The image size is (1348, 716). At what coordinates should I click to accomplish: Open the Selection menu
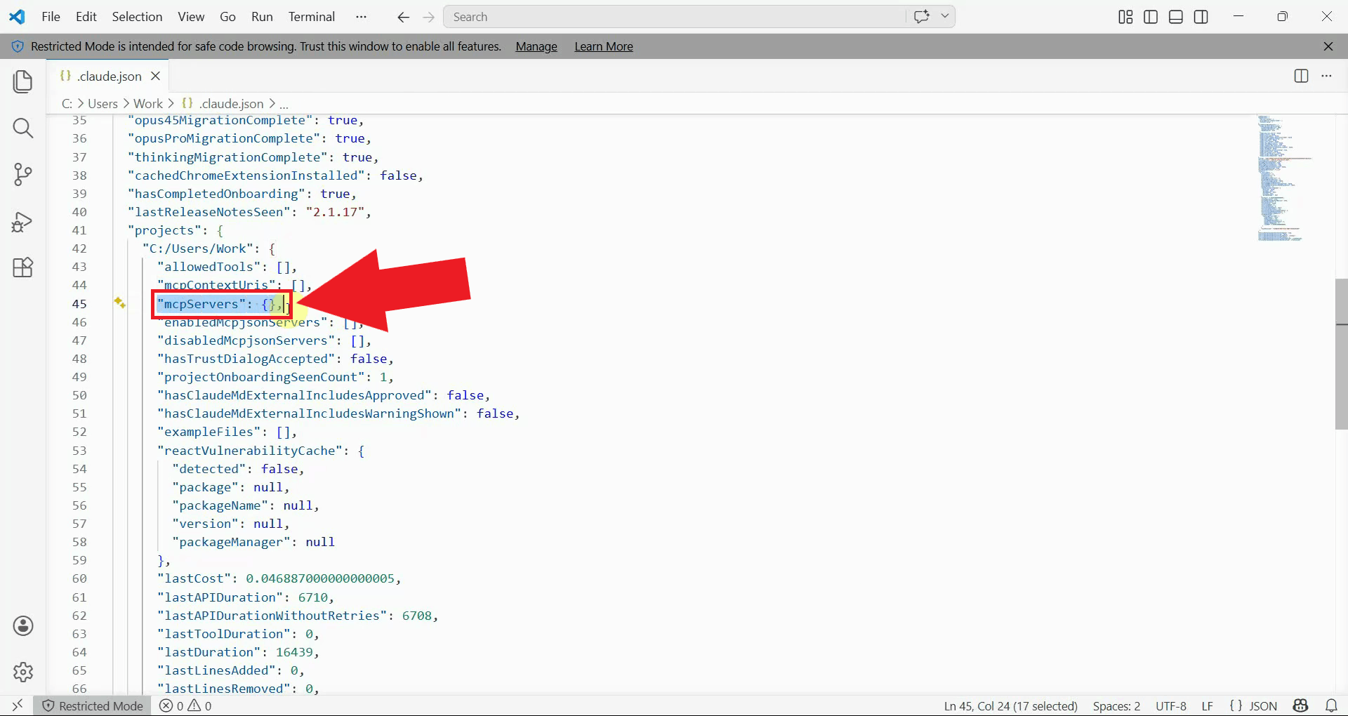click(137, 17)
